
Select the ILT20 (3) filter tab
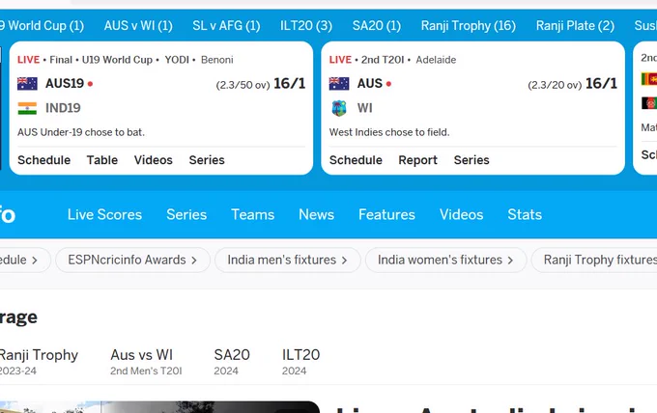point(306,25)
